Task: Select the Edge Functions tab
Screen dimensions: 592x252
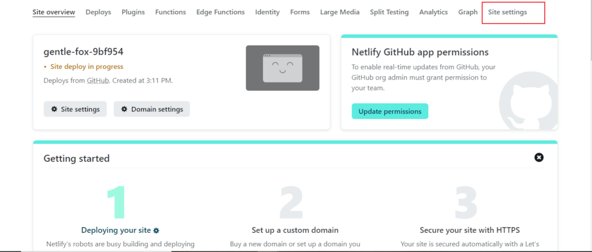Action: point(220,12)
